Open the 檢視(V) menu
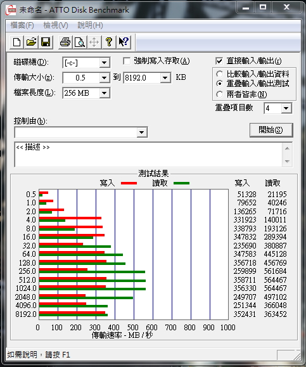This screenshot has width=306, height=367. 56,25
